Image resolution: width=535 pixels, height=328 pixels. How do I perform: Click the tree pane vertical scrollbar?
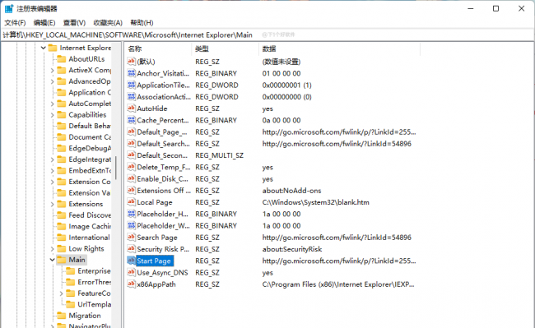[x=116, y=167]
